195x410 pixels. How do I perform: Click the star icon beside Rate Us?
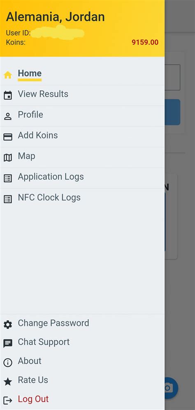click(8, 382)
